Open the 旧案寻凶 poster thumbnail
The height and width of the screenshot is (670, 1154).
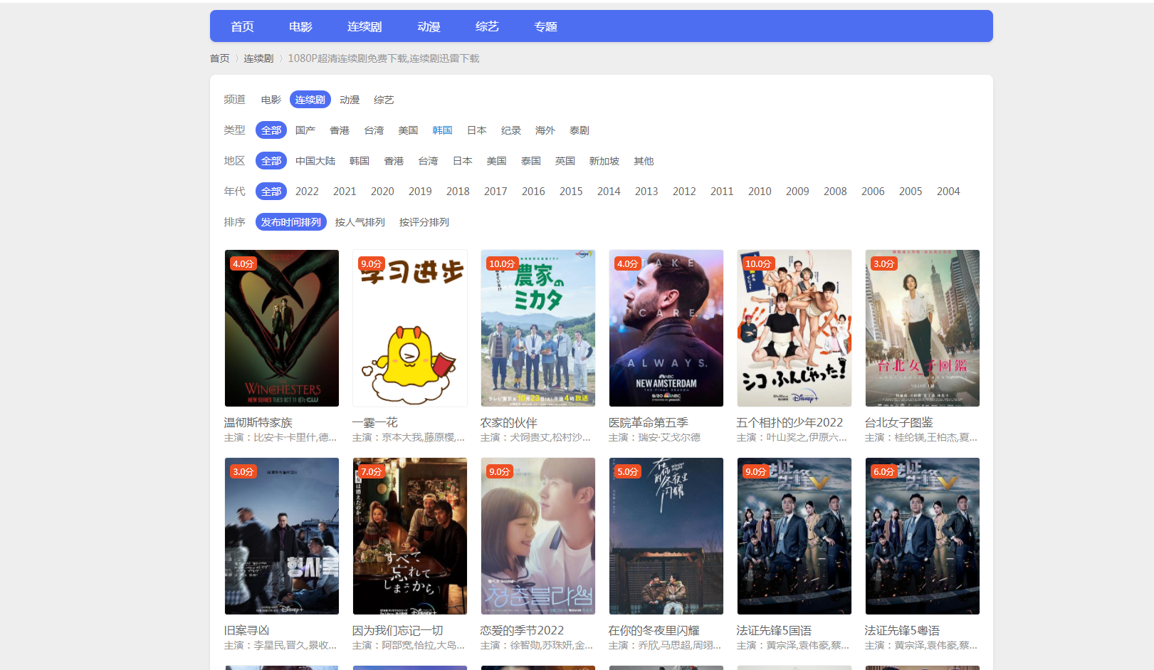coord(282,536)
